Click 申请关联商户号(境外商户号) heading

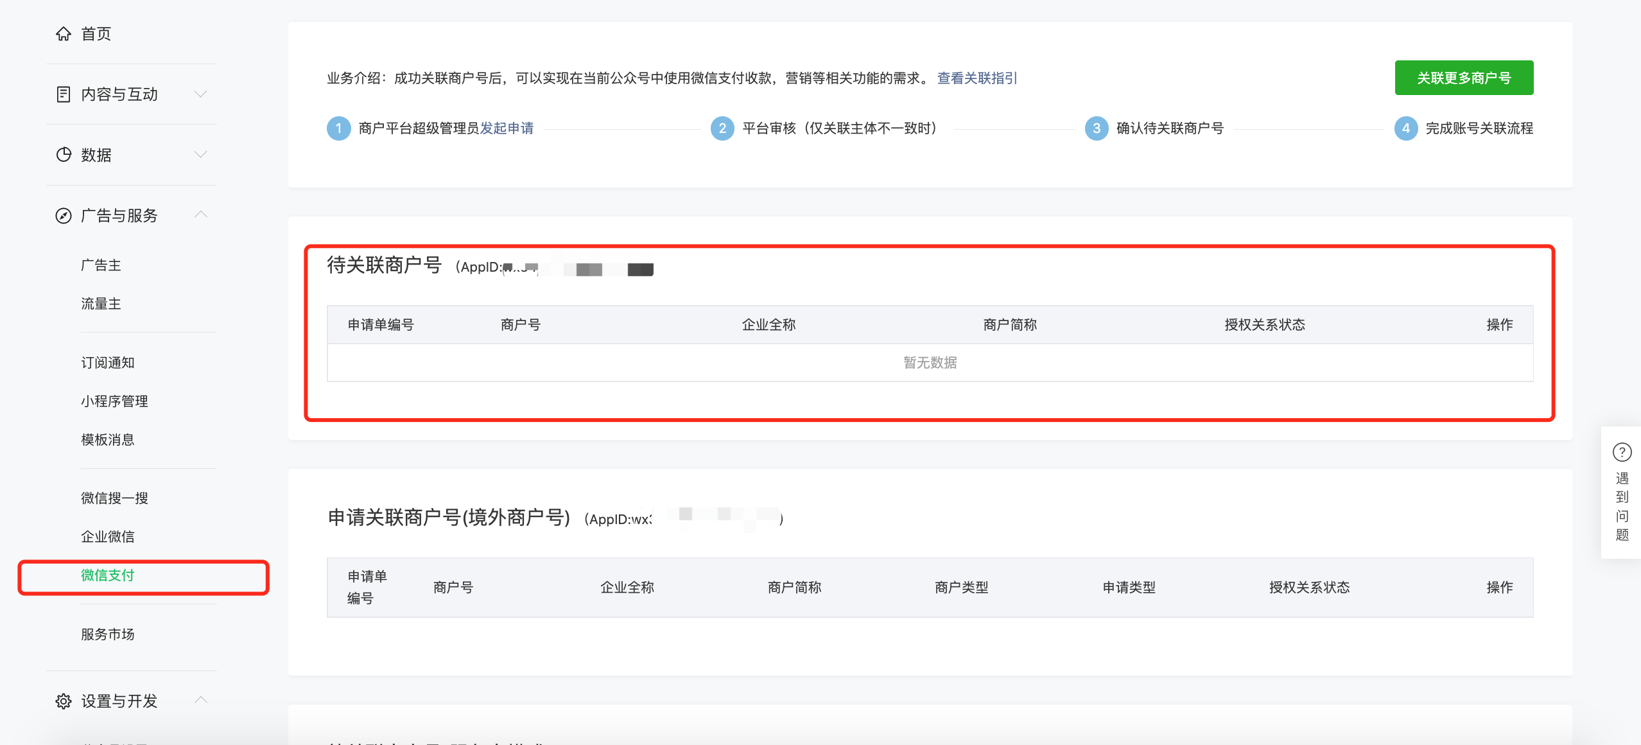449,518
